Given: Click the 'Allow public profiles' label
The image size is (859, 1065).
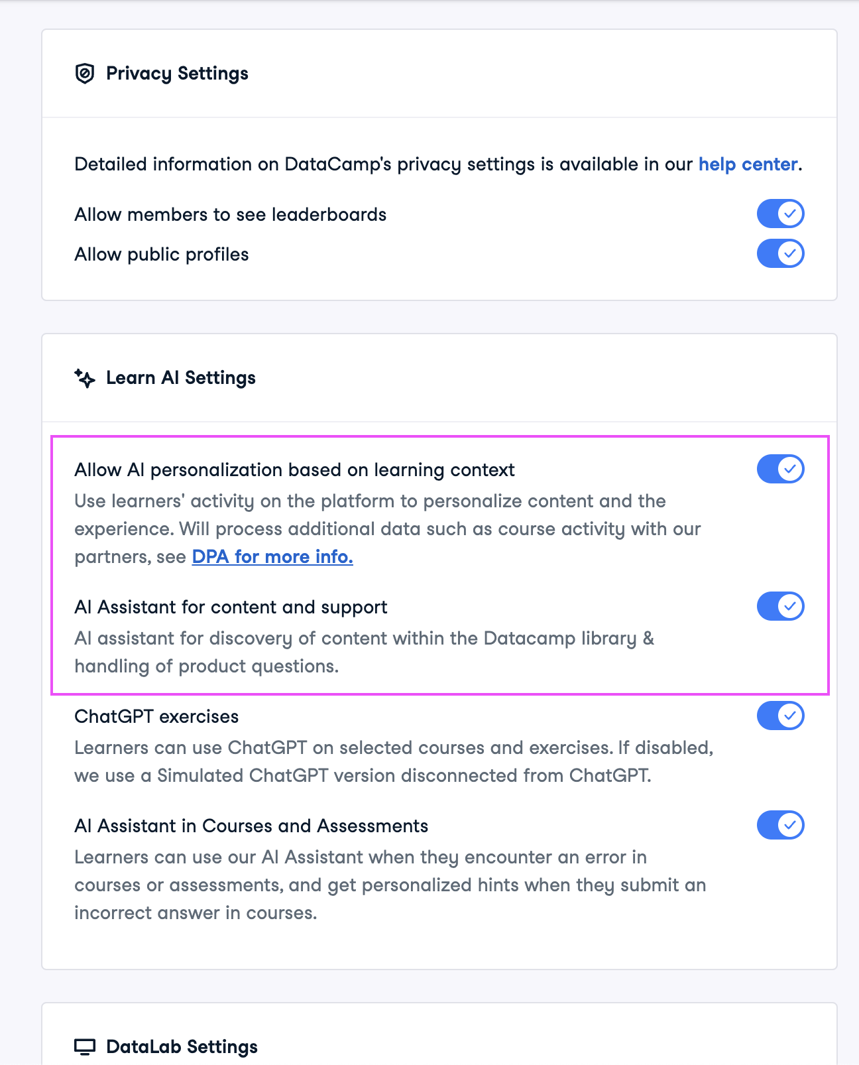Looking at the screenshot, I should coord(162,255).
